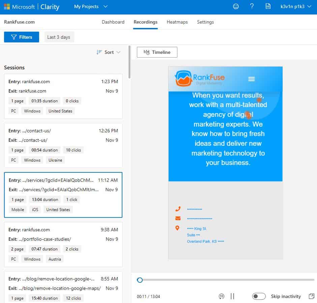Click the map pin location icon
317x303 pixels.
177,228
